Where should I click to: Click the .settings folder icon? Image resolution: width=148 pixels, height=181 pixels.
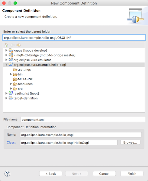coord(15,70)
